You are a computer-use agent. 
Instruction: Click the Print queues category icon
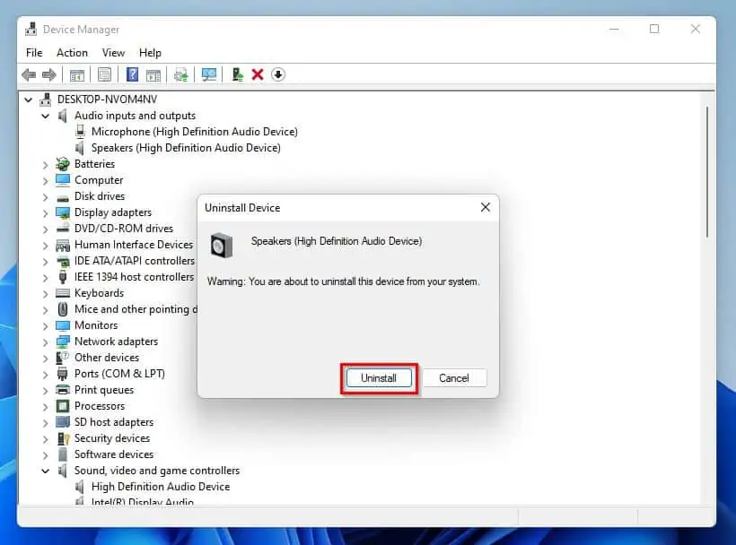tap(63, 389)
